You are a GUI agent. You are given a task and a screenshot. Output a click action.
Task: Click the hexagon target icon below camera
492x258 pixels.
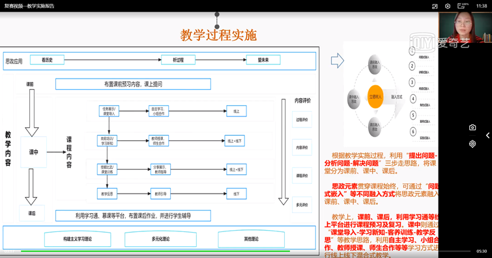pyautogui.click(x=472, y=144)
